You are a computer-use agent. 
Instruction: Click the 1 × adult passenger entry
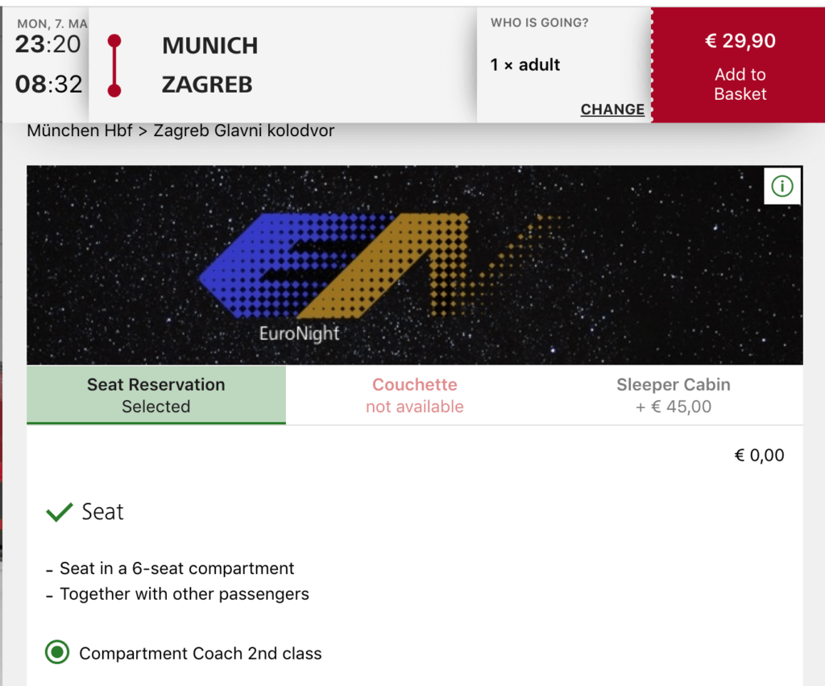tap(525, 65)
